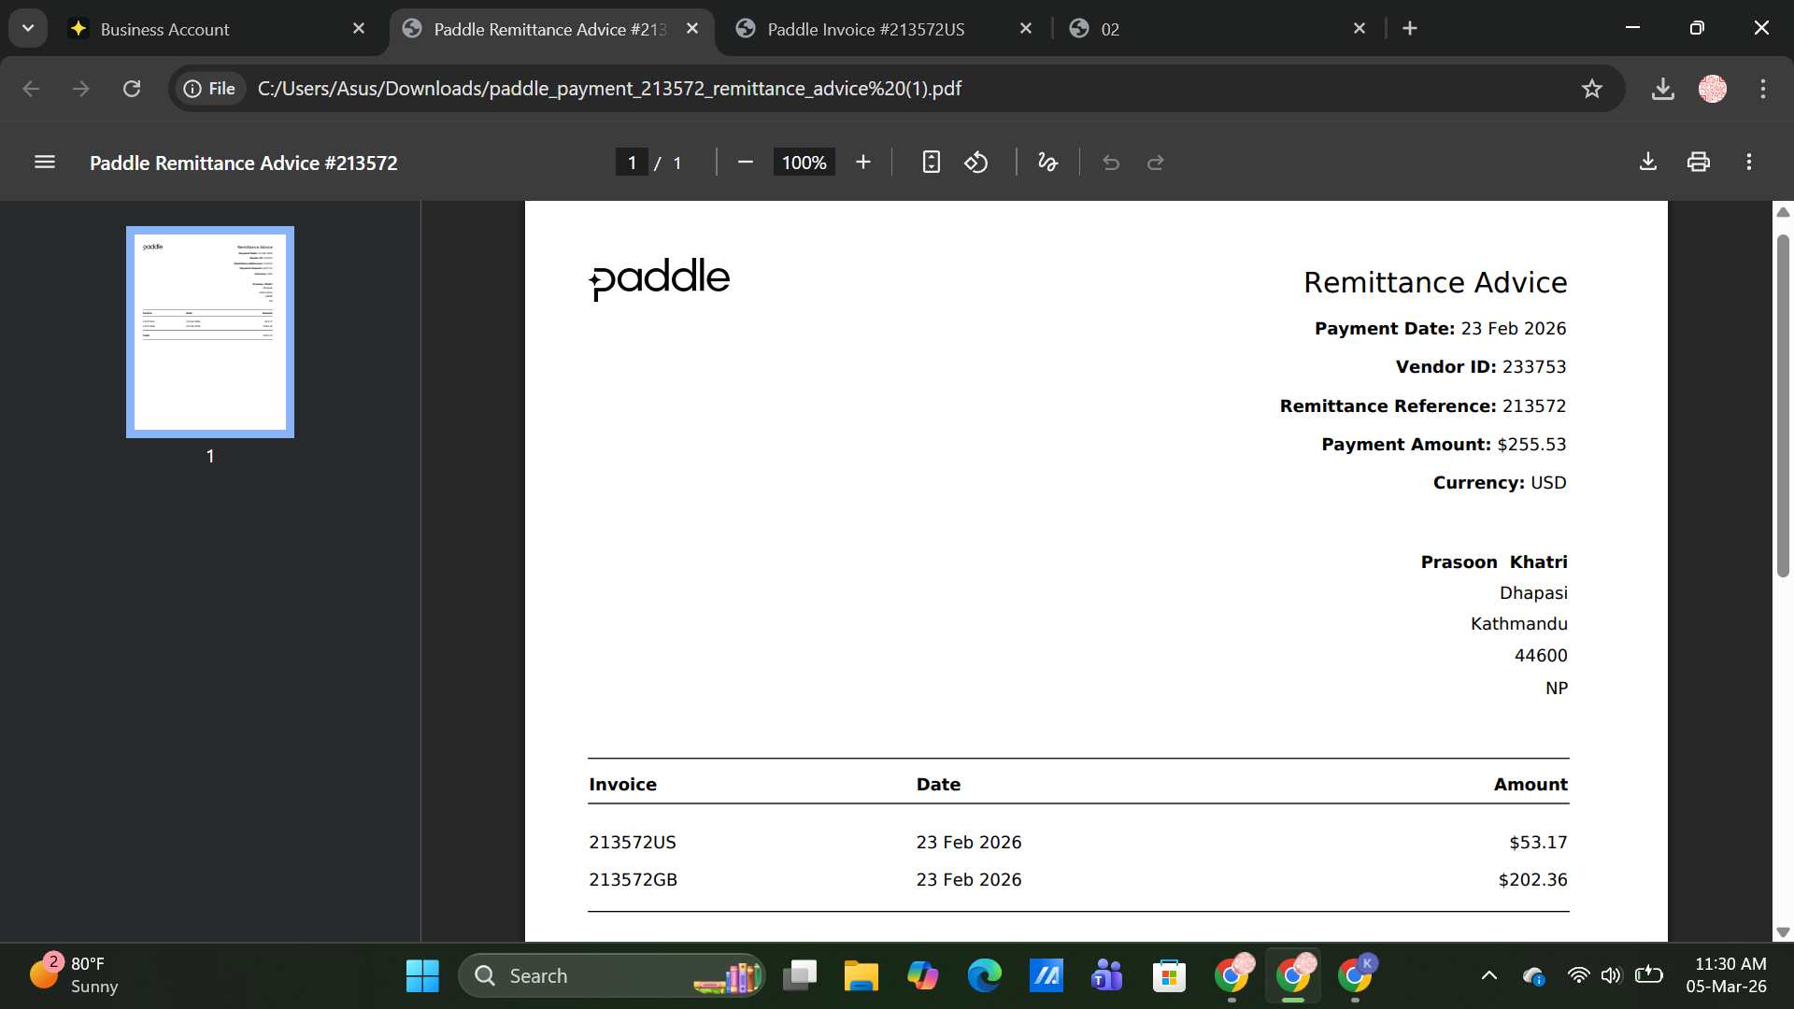Toggle the PDF sidebar menu

pos(45,163)
